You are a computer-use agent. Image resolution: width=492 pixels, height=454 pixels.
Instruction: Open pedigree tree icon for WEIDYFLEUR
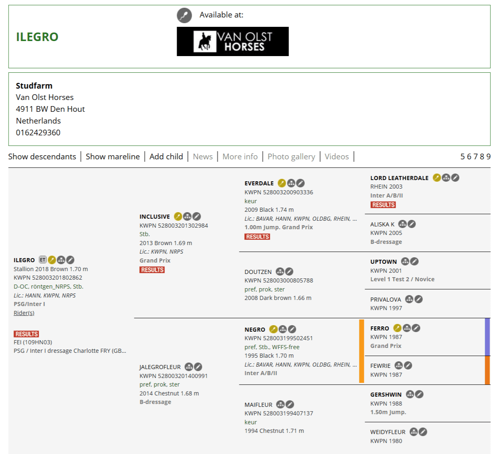414,432
